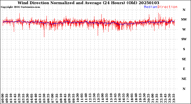The width and height of the screenshot is (191, 104).
Task: Click the 03:30 time label
Action: 28,98
